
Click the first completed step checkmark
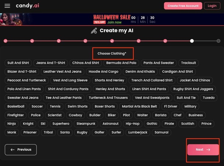[5, 41]
